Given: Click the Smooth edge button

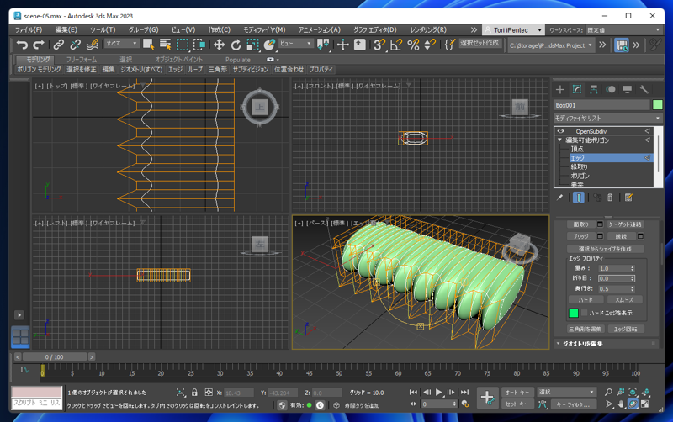Looking at the screenshot, I should coord(624,300).
